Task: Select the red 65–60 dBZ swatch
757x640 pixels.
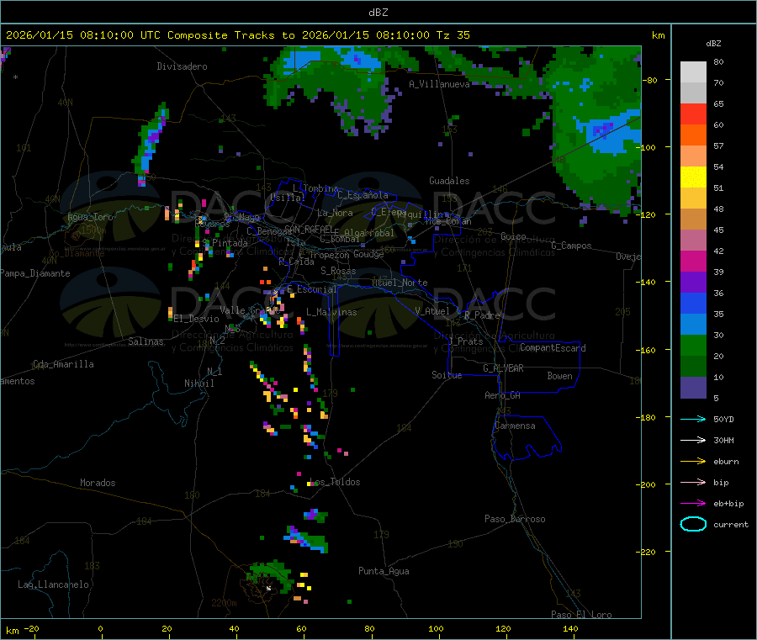Action: pyautogui.click(x=693, y=114)
